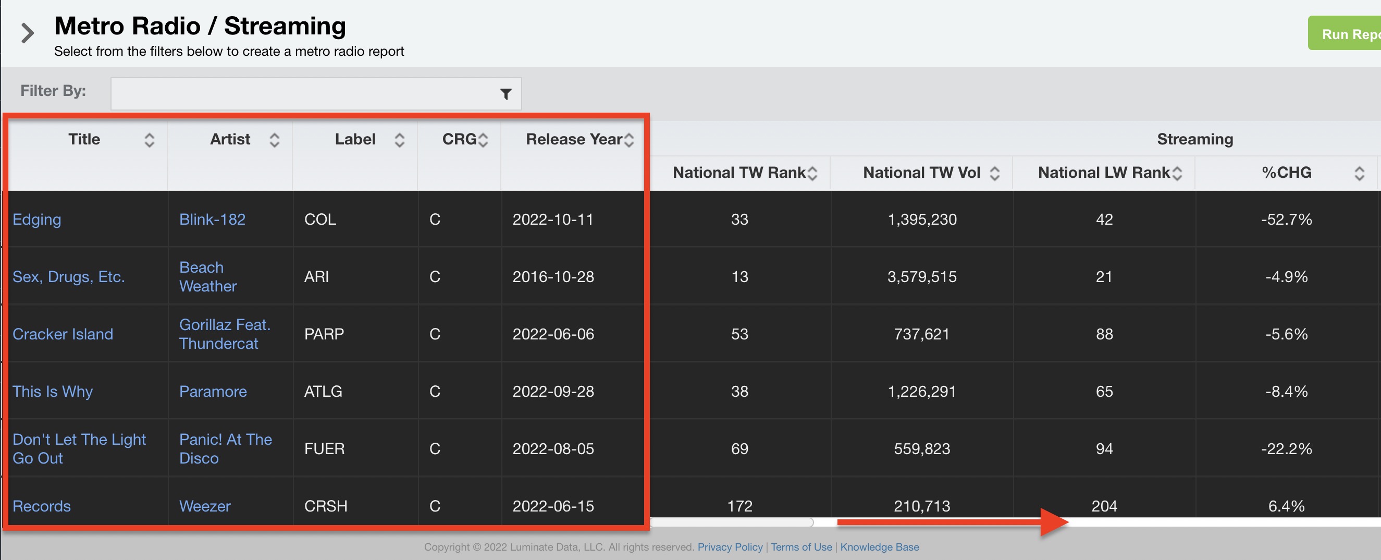This screenshot has height=560, width=1381.
Task: Click release date 2022-09-28
Action: pyautogui.click(x=553, y=392)
